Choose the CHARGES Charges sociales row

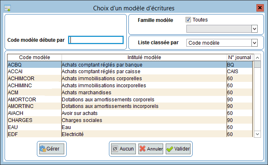tap(130, 120)
